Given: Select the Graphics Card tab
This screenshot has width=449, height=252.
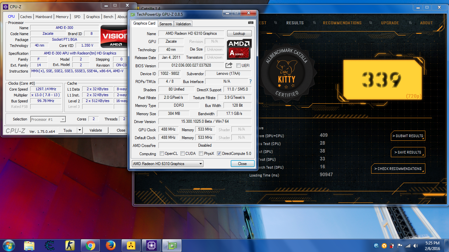Looking at the screenshot, I should click(144, 23).
